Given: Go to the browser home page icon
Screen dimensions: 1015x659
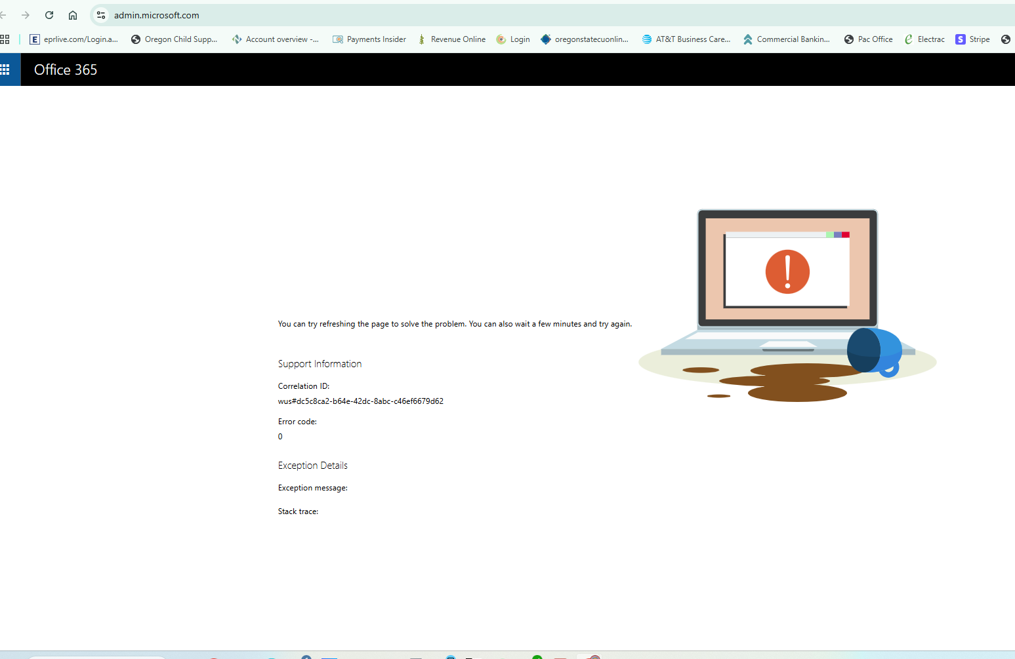Looking at the screenshot, I should (x=73, y=15).
